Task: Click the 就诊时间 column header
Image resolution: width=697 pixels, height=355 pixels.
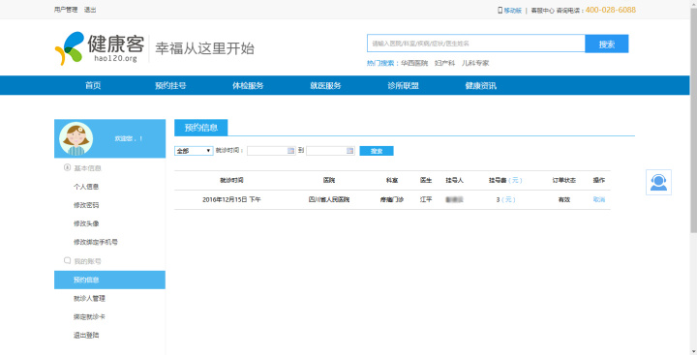Action: click(x=231, y=180)
